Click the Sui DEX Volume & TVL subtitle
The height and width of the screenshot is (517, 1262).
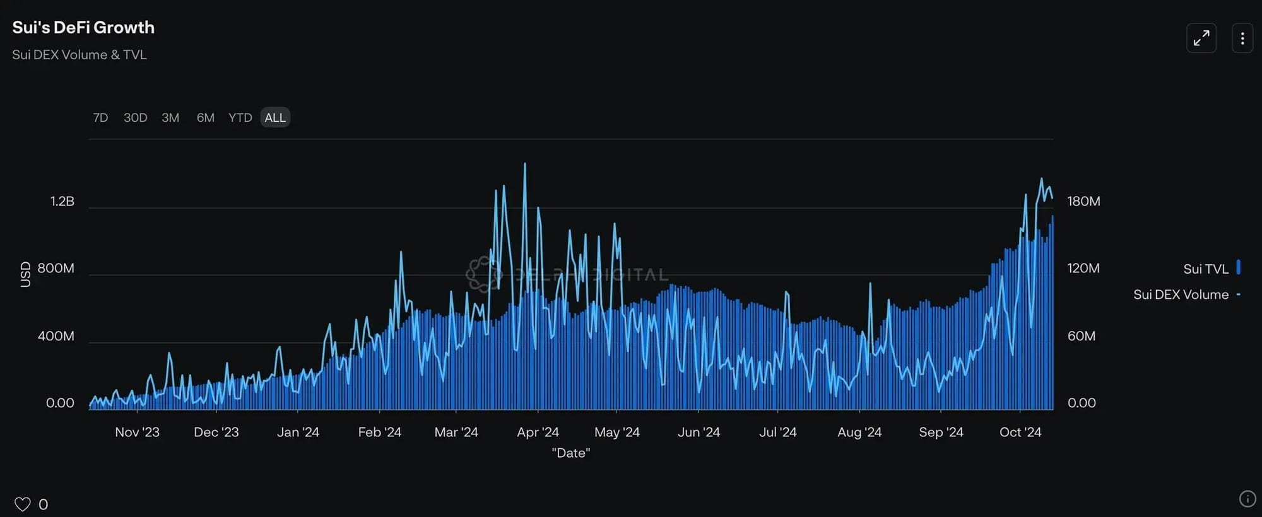[x=80, y=55]
